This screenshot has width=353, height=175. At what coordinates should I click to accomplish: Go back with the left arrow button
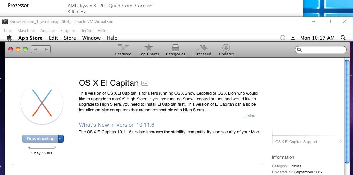36,49
